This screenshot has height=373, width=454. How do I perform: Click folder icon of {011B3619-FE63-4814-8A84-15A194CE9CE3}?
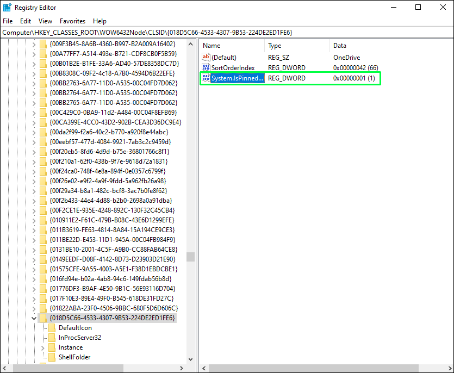pos(43,230)
